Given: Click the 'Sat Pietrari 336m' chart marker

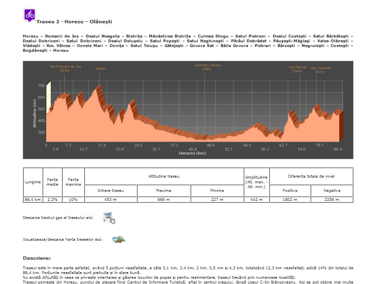Looking at the screenshot, I should coord(297,69).
